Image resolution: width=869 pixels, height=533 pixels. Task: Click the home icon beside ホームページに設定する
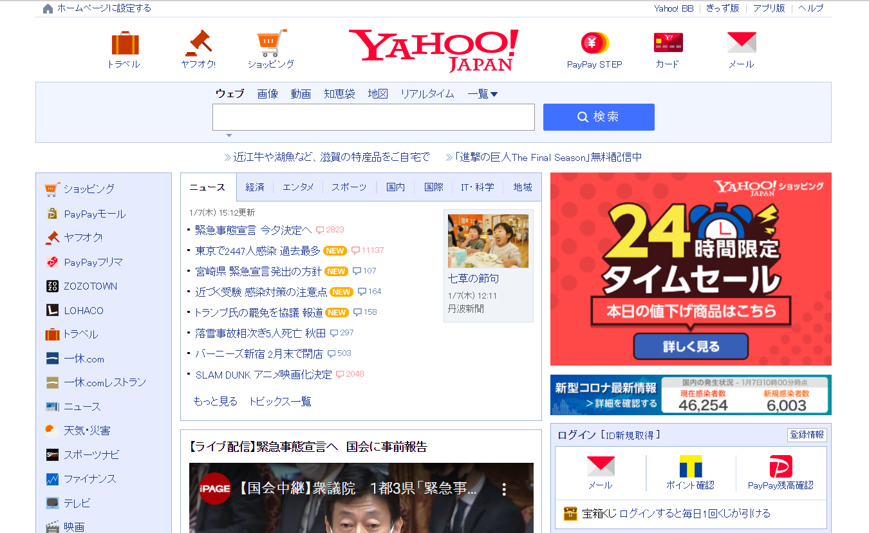pyautogui.click(x=48, y=8)
